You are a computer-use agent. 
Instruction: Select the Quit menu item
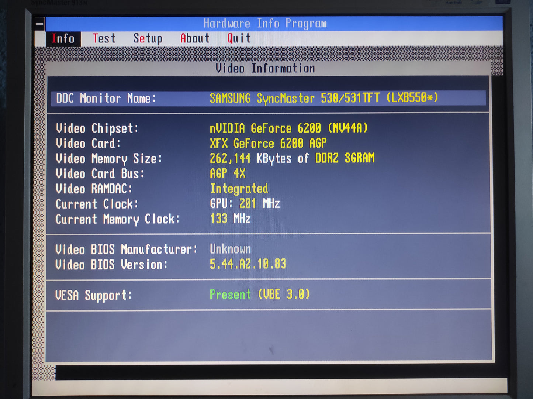tap(239, 38)
